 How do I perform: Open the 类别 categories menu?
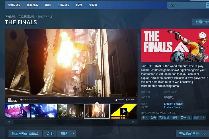(x=48, y=5)
